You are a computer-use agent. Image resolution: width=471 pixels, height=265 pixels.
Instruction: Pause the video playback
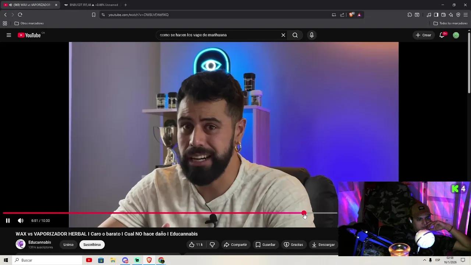click(x=8, y=220)
